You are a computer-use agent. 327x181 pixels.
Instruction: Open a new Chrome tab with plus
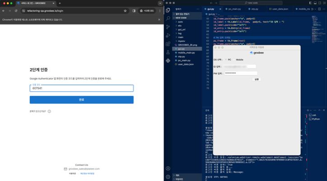[60, 3]
